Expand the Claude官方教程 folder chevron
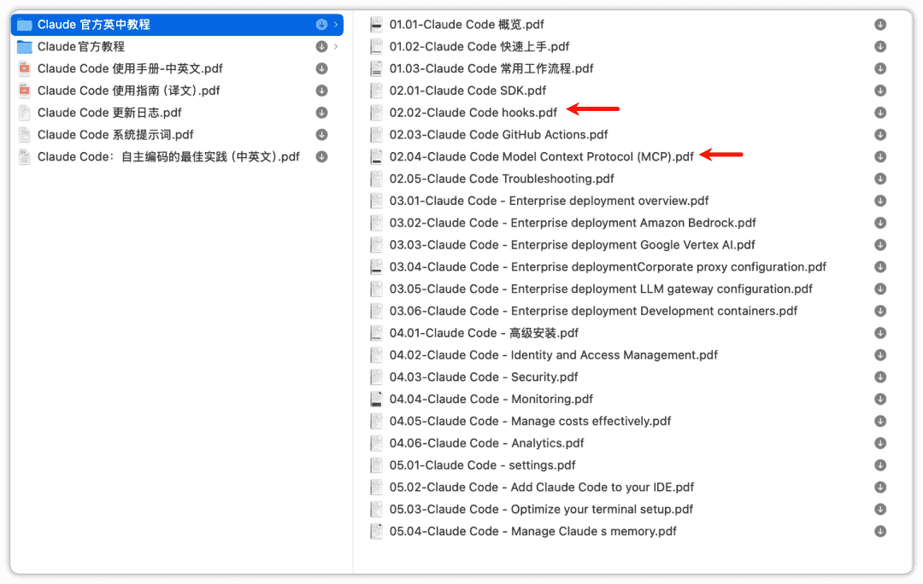Viewport: 923px width, 584px height. coord(336,47)
